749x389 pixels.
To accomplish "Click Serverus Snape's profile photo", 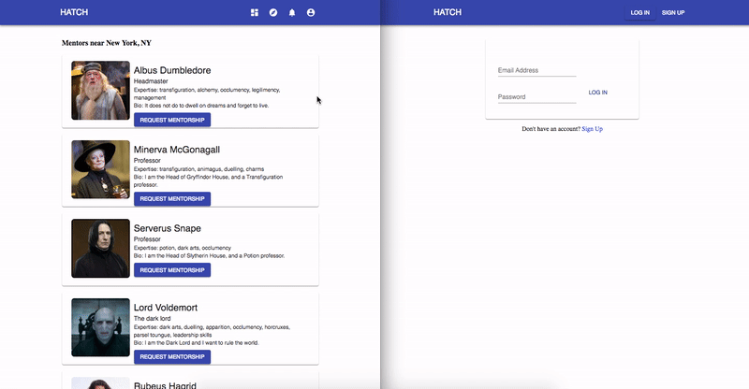I will (x=100, y=248).
